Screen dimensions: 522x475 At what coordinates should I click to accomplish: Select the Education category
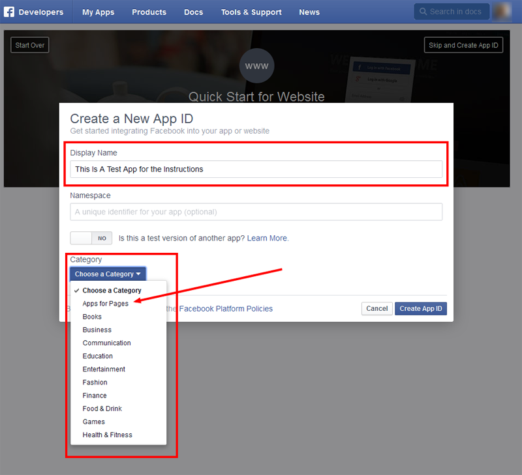click(x=98, y=356)
